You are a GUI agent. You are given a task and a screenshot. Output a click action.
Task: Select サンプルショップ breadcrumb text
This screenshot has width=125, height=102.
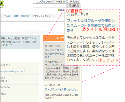point(43,16)
